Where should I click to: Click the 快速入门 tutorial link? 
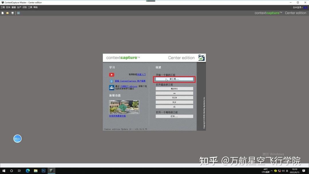click(141, 74)
